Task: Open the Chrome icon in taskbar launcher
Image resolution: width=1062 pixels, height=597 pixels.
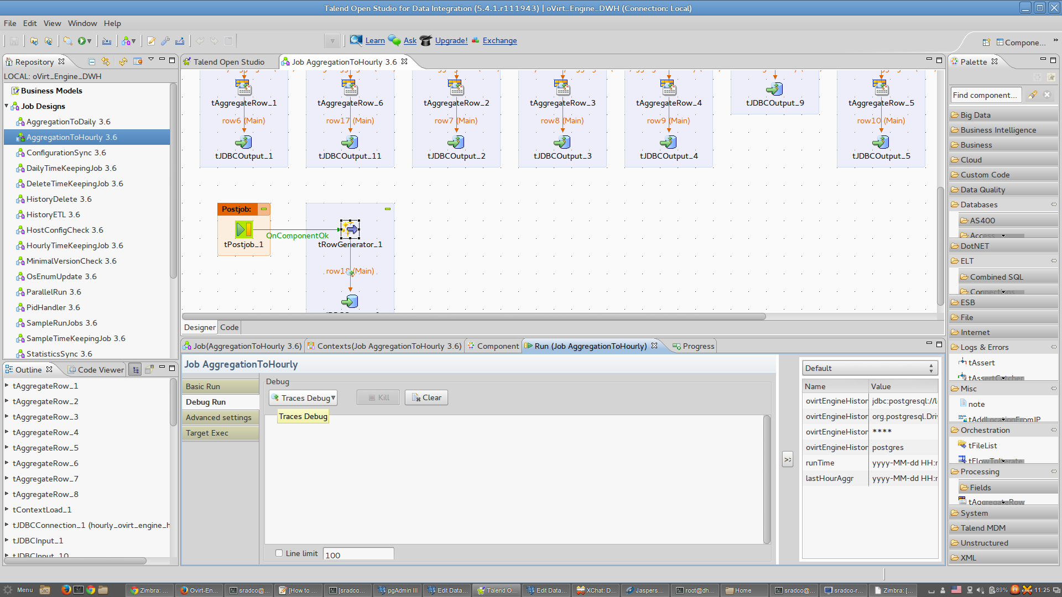Action: [x=91, y=590]
